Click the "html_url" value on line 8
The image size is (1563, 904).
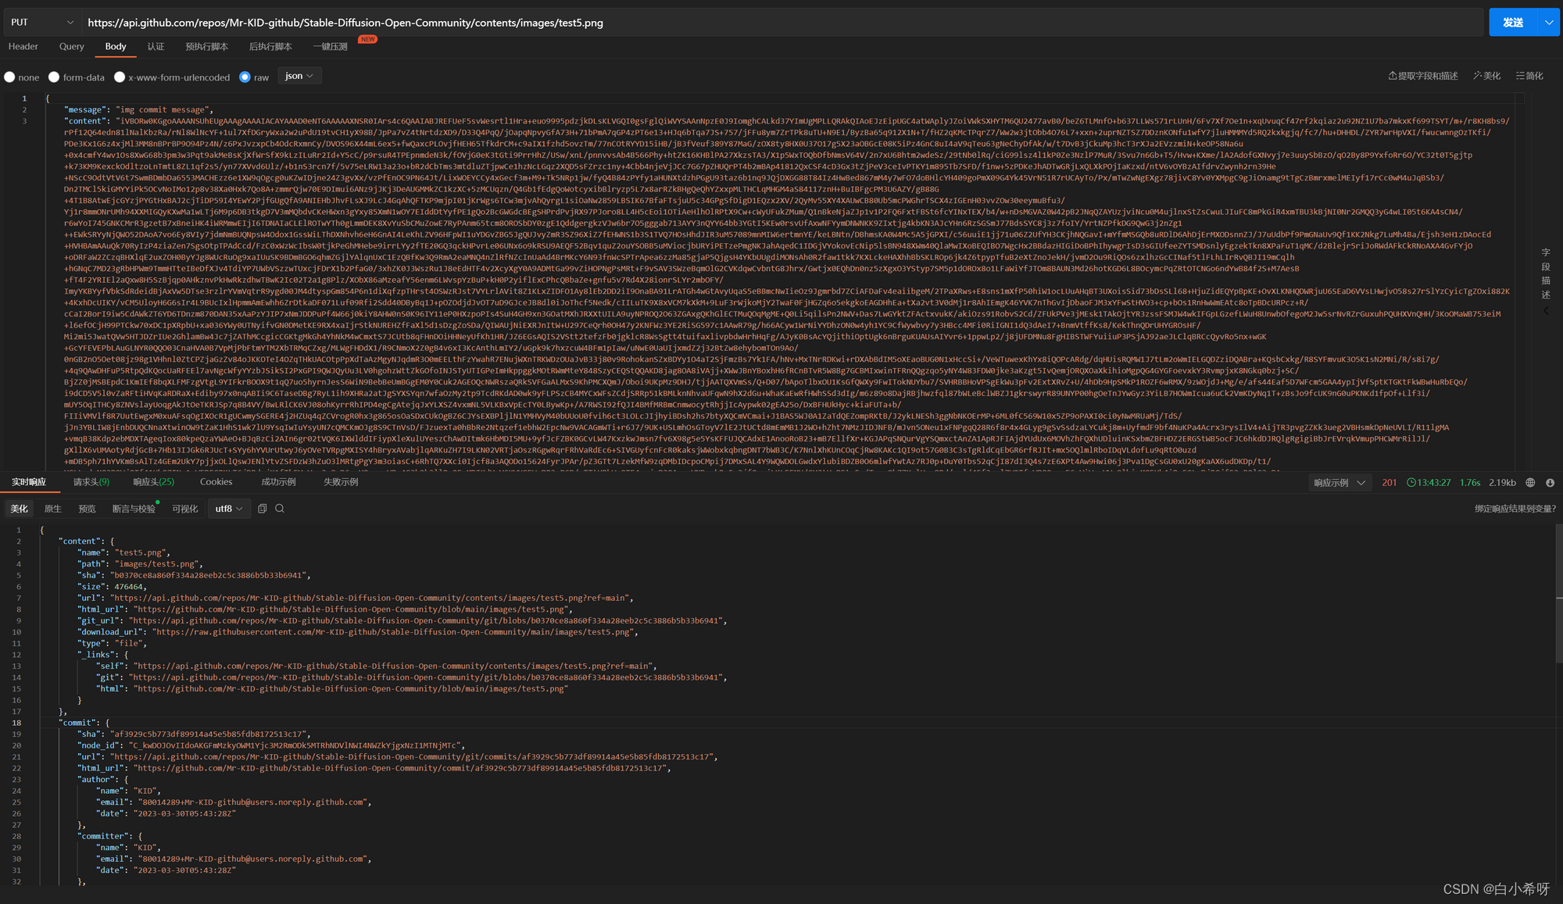pos(351,609)
